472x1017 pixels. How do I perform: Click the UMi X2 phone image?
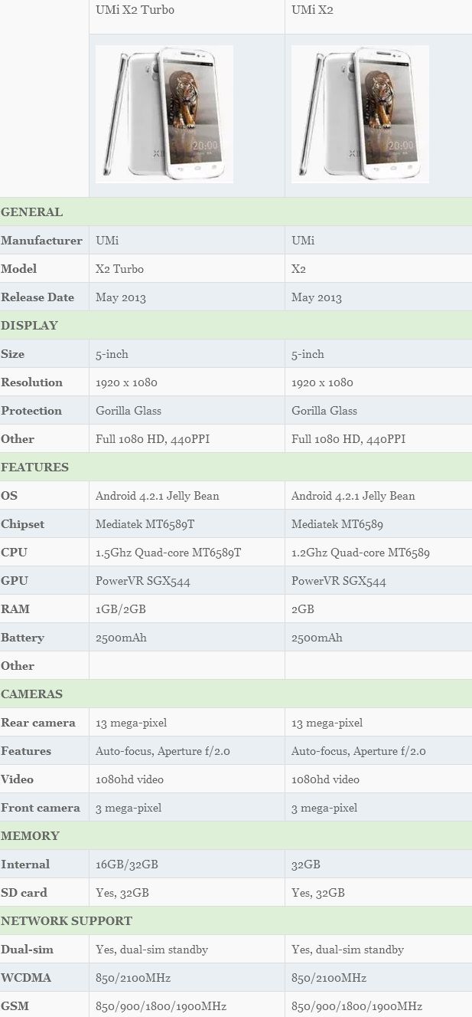point(360,113)
